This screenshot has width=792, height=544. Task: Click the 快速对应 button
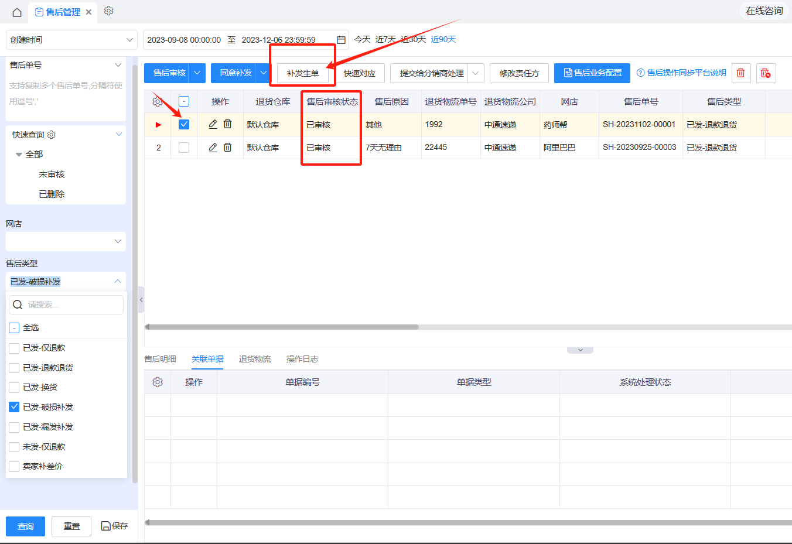point(360,73)
